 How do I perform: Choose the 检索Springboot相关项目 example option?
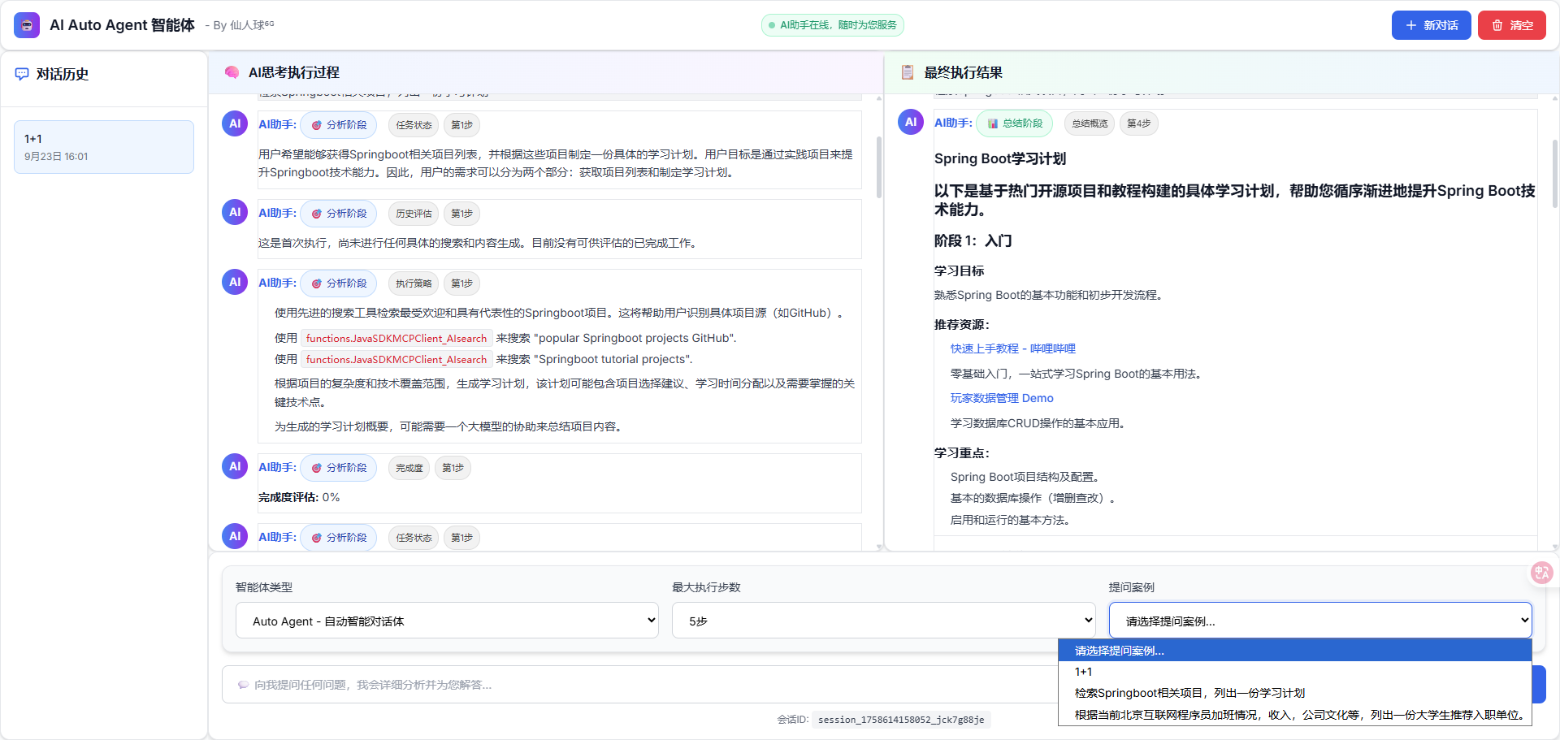point(1189,693)
